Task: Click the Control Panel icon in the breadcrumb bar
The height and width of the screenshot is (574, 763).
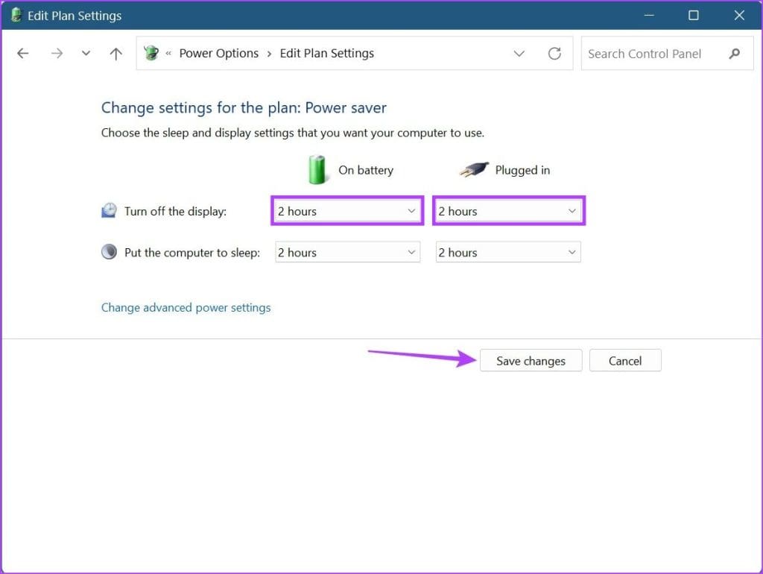Action: coord(151,53)
